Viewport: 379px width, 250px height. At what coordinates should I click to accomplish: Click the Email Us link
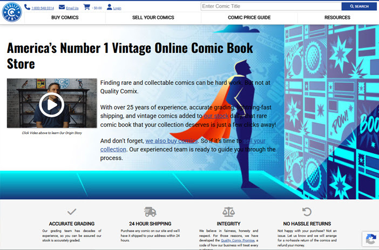click(72, 8)
